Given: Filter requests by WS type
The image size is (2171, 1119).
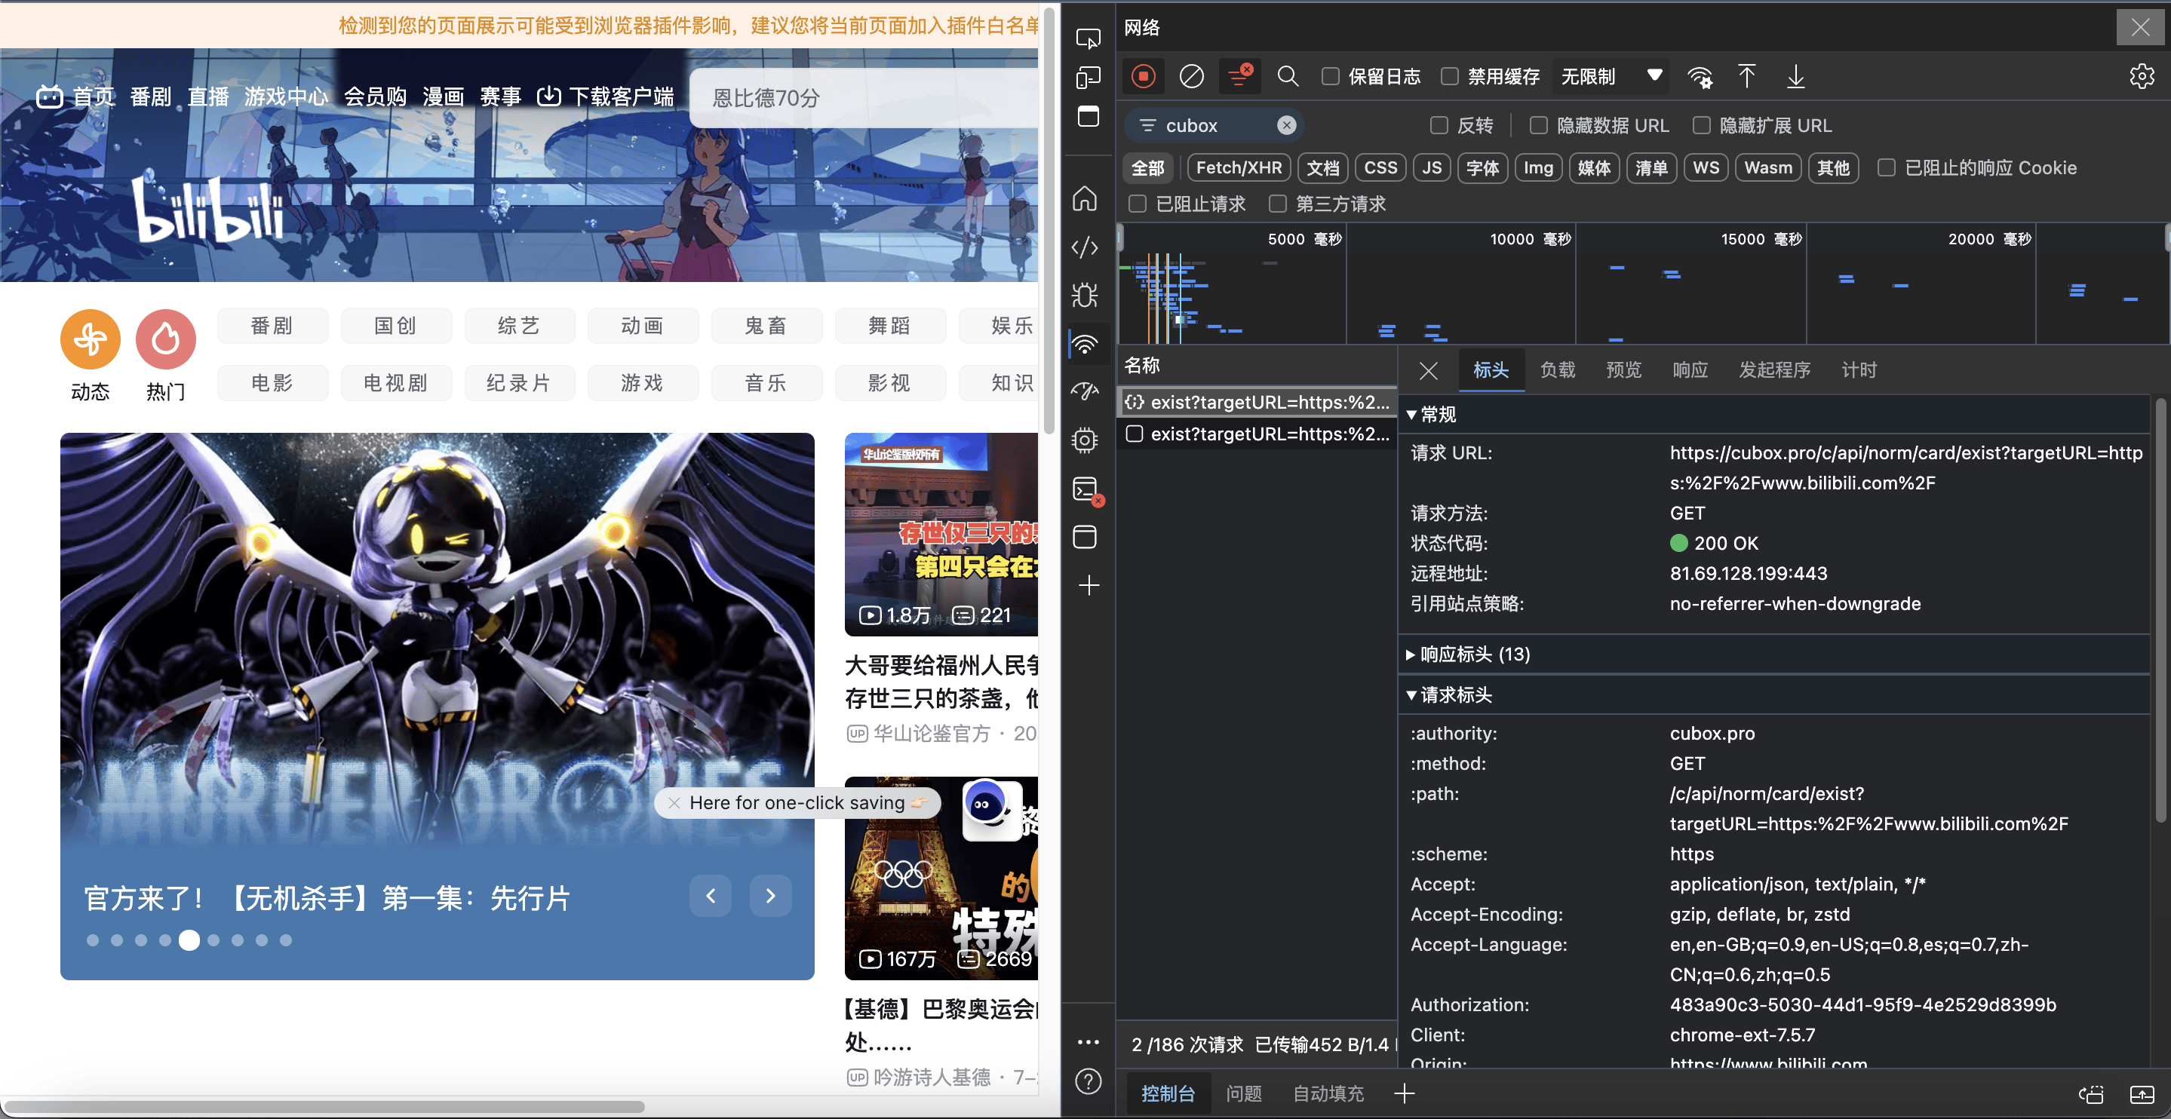Looking at the screenshot, I should (1706, 167).
